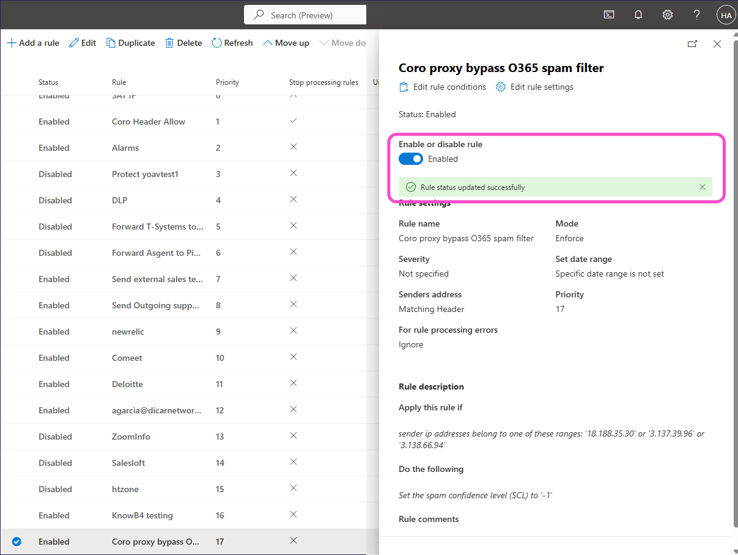Click the help question mark icon

click(697, 15)
